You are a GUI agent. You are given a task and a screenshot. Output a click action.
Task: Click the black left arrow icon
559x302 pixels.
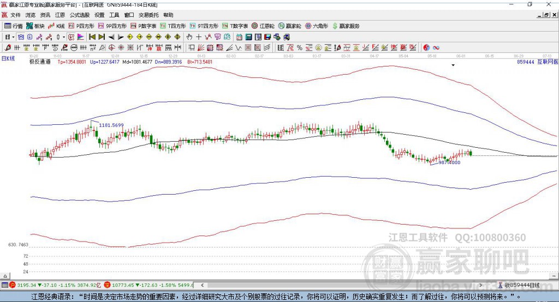point(111,37)
